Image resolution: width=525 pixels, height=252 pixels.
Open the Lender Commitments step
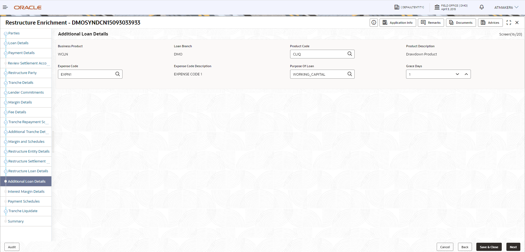click(x=26, y=93)
